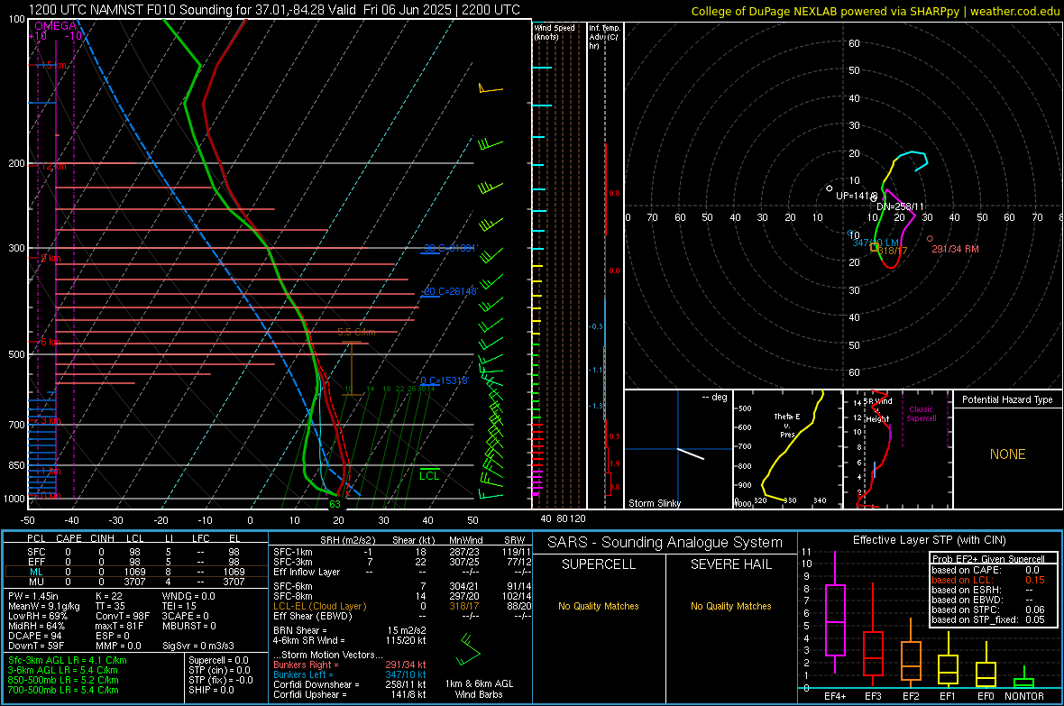Image resolution: width=1064 pixels, height=706 pixels.
Task: Click the SFC-1km shear row label
Action: 292,552
